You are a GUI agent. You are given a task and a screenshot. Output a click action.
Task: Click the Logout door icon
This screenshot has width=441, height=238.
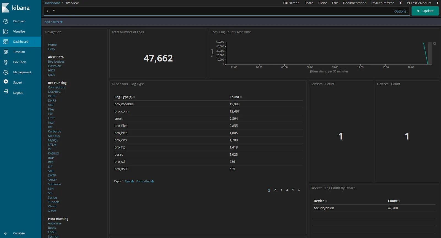coord(6,92)
